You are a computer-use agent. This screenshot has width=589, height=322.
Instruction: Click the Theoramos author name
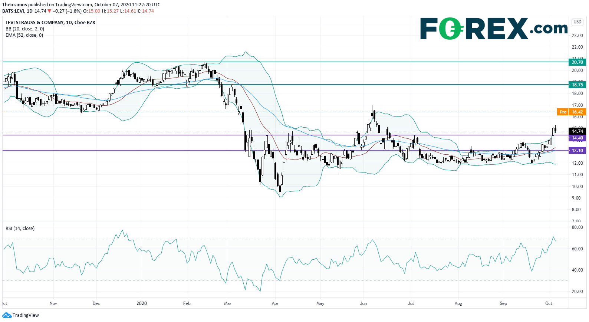tap(14, 5)
